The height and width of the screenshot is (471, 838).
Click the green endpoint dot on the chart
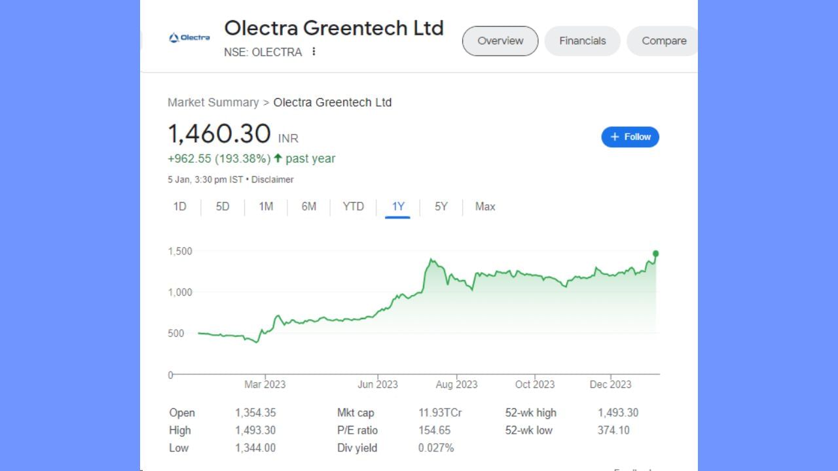[655, 254]
